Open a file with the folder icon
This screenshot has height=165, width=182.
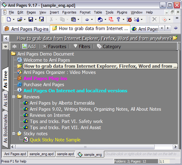(20, 19)
